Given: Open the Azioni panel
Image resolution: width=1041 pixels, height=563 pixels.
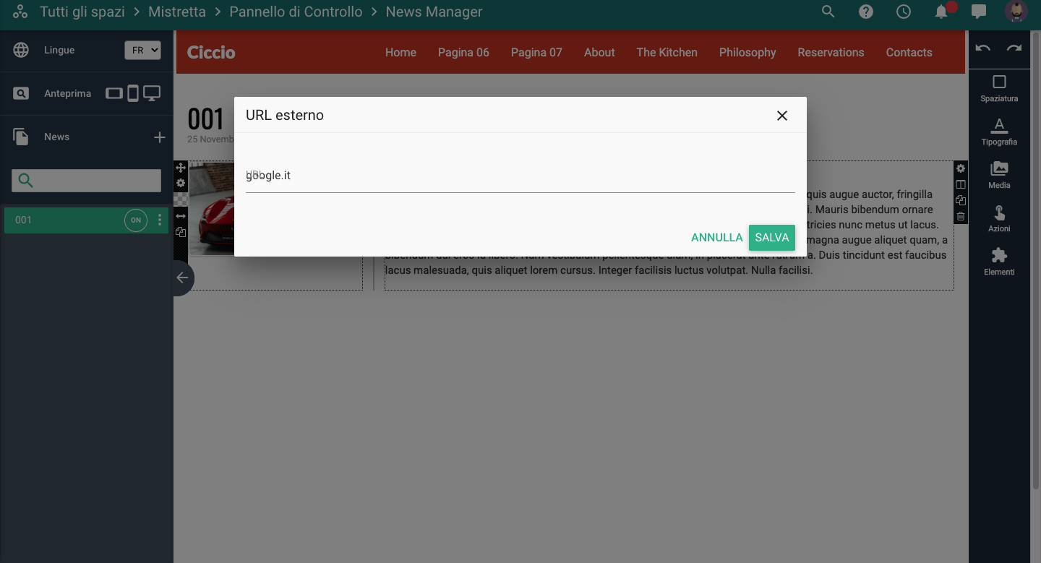Looking at the screenshot, I should pos(999,218).
